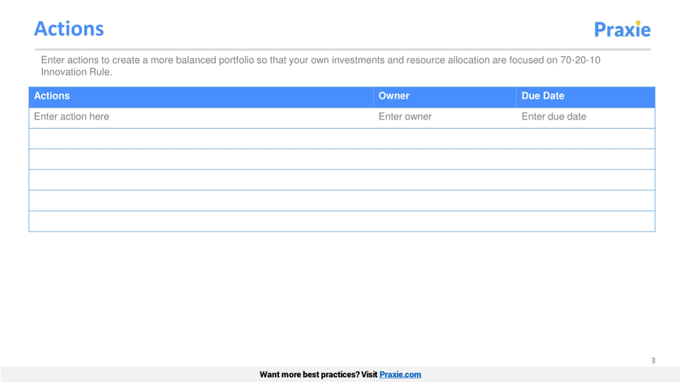Click the last empty row under Actions

pos(201,221)
